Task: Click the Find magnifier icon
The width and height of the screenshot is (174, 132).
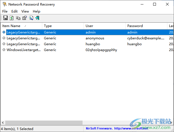Action: click(x=31, y=18)
